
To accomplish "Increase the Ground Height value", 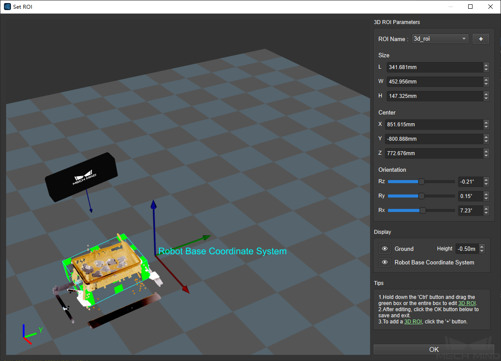I will pyautogui.click(x=482, y=247).
